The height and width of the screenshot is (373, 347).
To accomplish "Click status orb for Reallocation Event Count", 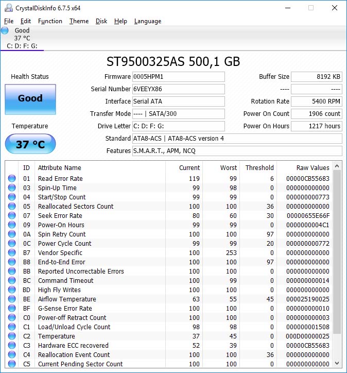I will pos(12,354).
